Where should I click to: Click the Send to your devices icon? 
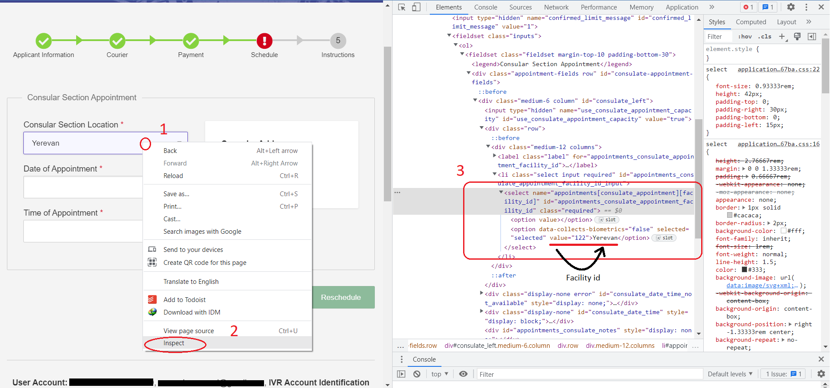tap(152, 249)
